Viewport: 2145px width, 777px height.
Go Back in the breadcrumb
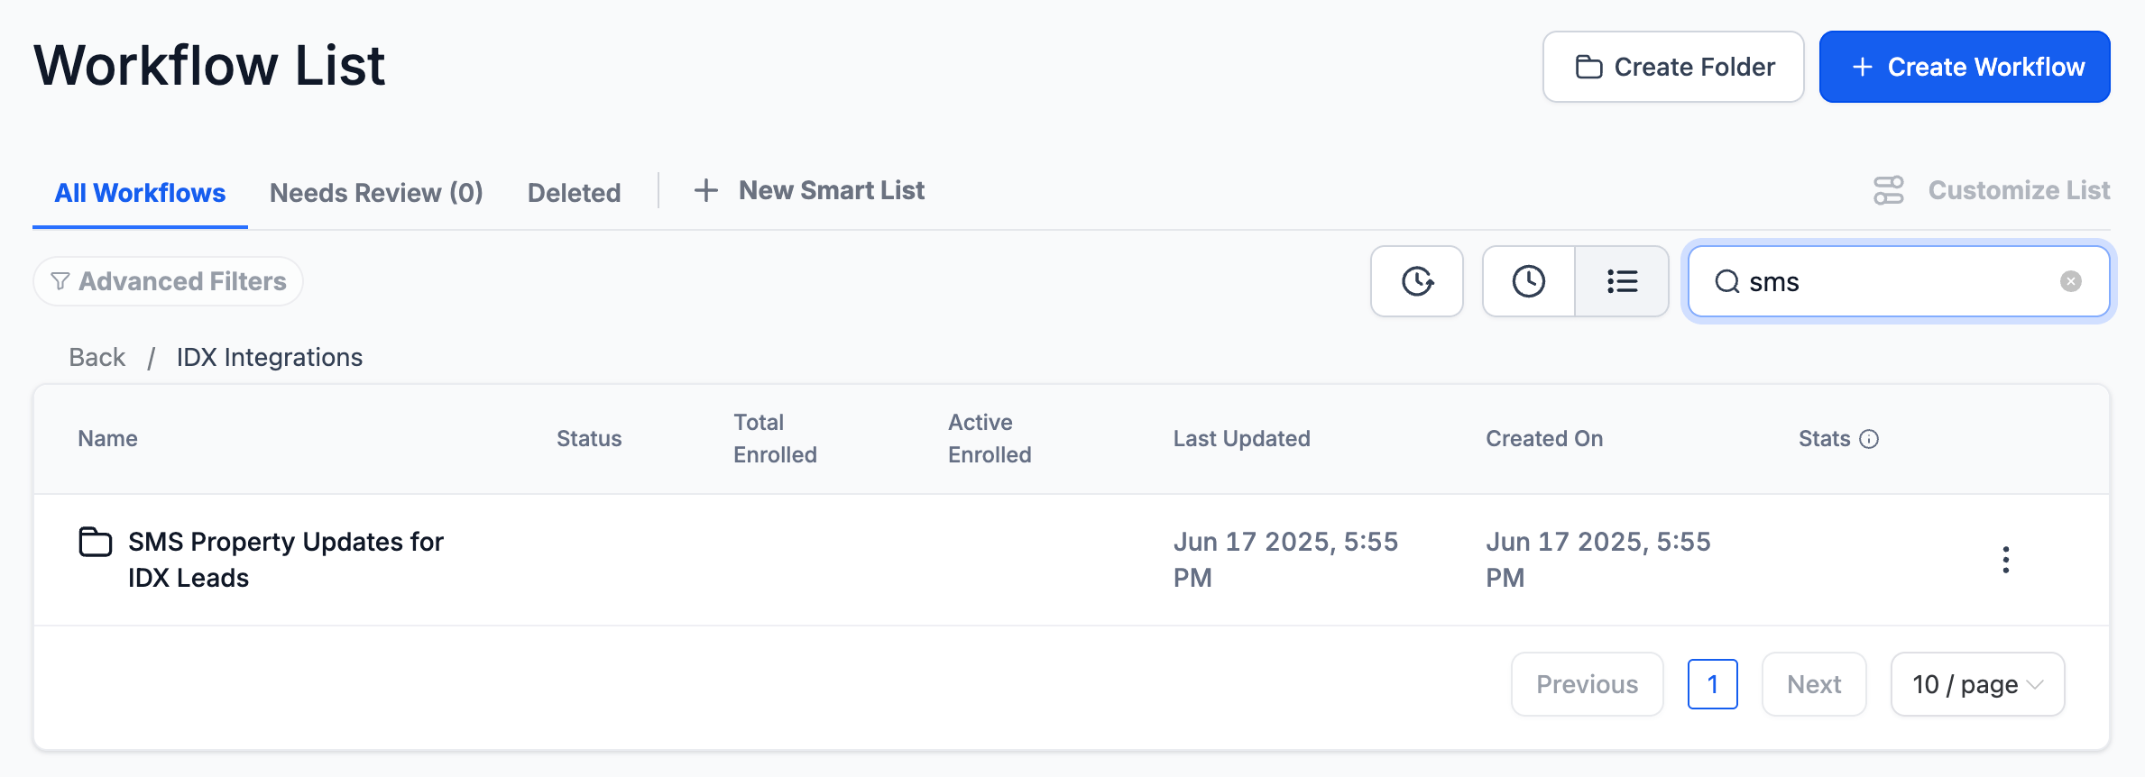97,357
